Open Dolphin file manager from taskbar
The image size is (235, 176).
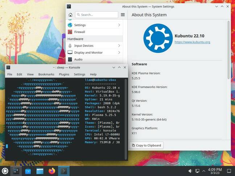(40, 171)
